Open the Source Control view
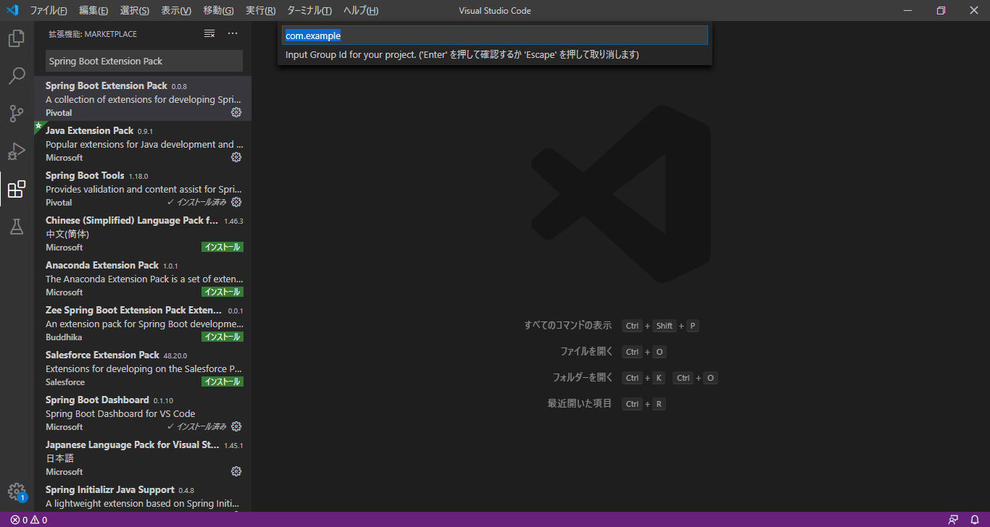 pyautogui.click(x=17, y=114)
